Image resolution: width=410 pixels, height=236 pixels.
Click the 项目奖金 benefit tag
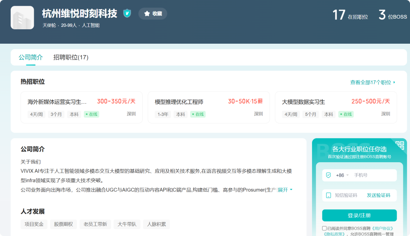pos(34,224)
